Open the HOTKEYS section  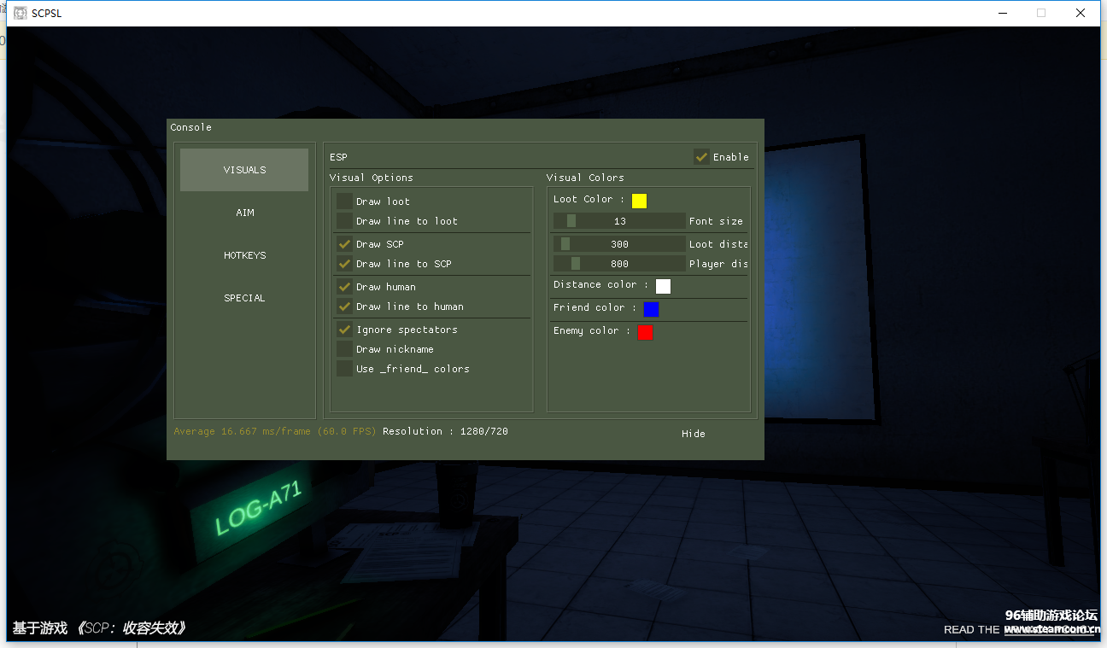point(244,255)
